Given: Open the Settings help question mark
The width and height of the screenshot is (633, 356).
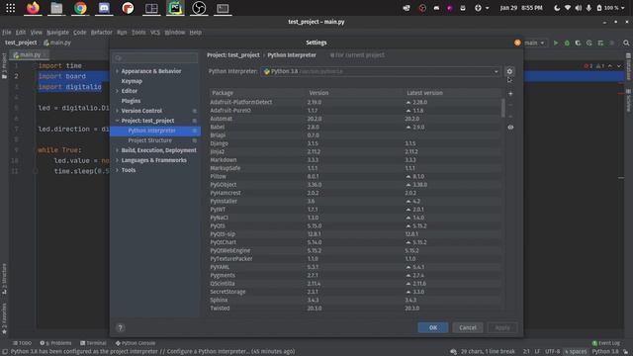Looking at the screenshot, I should pyautogui.click(x=120, y=327).
